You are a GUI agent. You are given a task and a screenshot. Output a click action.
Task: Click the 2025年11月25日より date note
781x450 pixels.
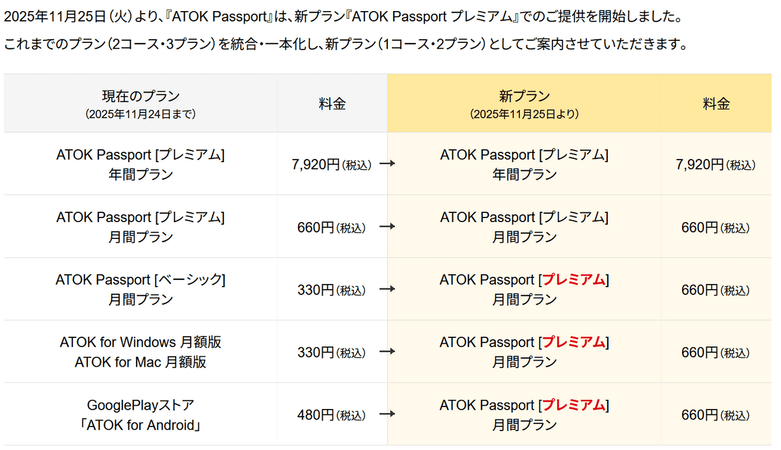(524, 114)
